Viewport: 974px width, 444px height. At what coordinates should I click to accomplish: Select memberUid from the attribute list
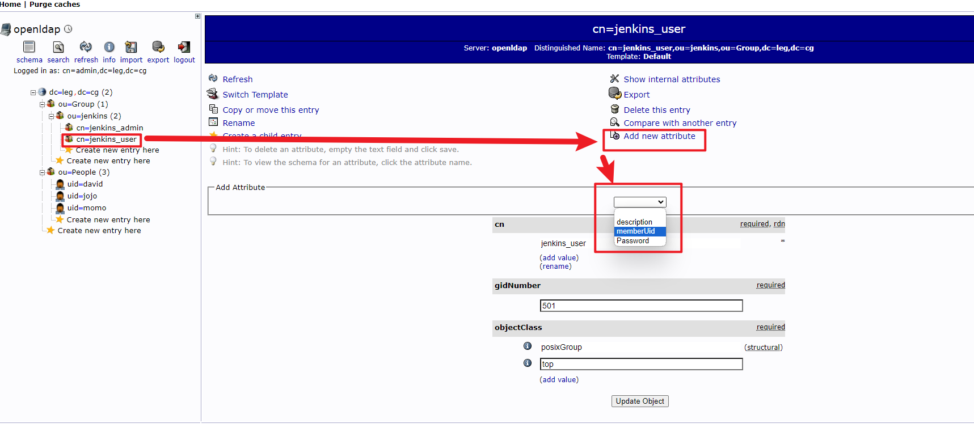[x=636, y=231]
